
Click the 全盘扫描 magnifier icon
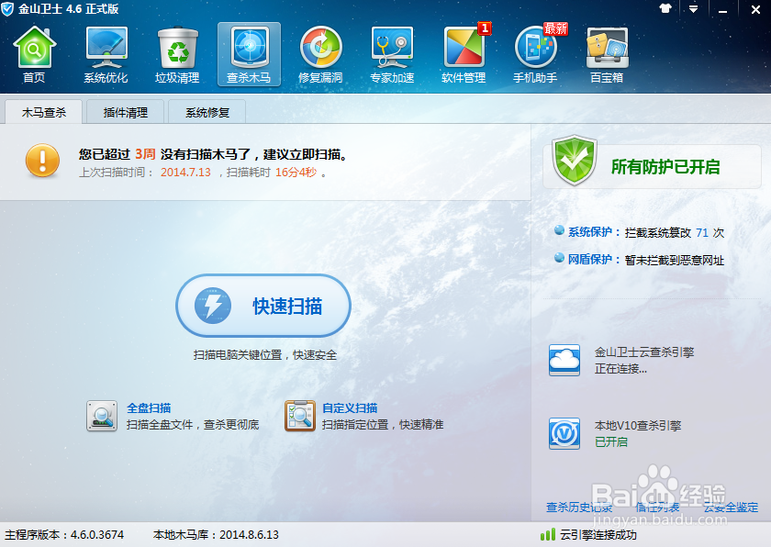coord(102,416)
